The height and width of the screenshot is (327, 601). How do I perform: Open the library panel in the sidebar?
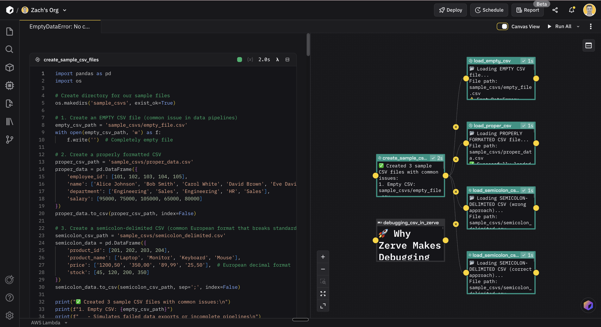coord(9,122)
